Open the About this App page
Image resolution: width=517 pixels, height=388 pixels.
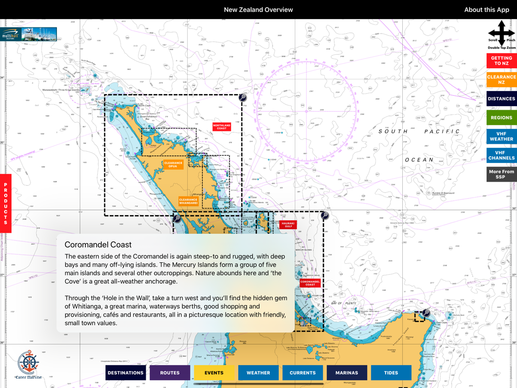[x=486, y=10]
